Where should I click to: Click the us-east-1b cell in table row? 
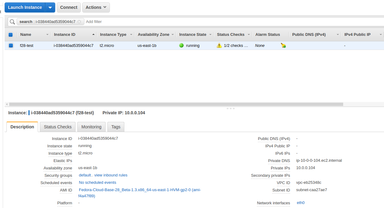tap(147, 45)
